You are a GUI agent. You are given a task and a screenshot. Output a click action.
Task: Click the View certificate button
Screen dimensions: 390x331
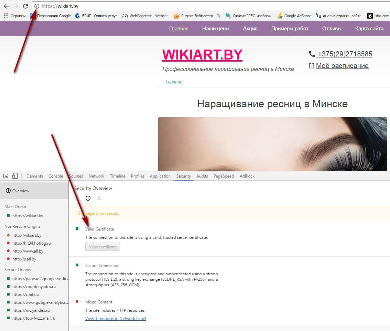pos(103,247)
